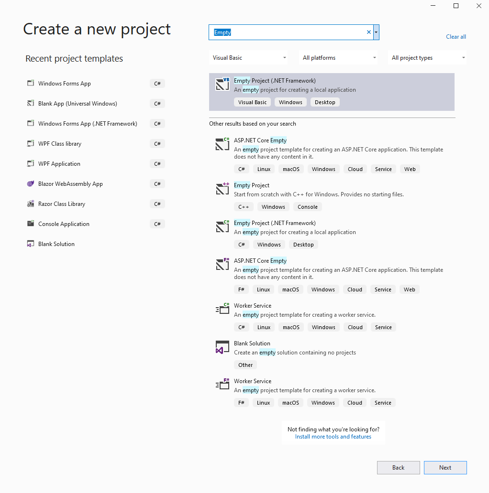Select the C++ Empty Project title
489x493 pixels.
[252, 185]
